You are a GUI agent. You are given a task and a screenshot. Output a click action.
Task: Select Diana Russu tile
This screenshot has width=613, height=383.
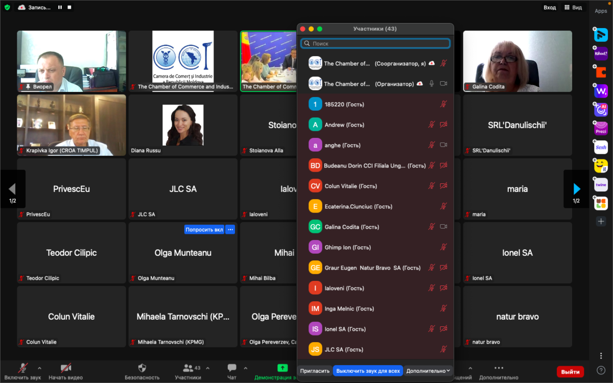pyautogui.click(x=183, y=125)
